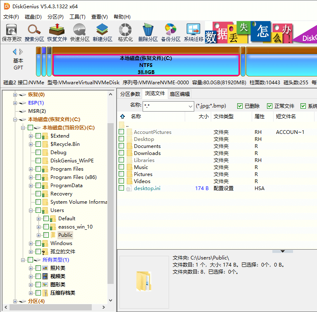Expand the Program Files tree node

pos(31,169)
